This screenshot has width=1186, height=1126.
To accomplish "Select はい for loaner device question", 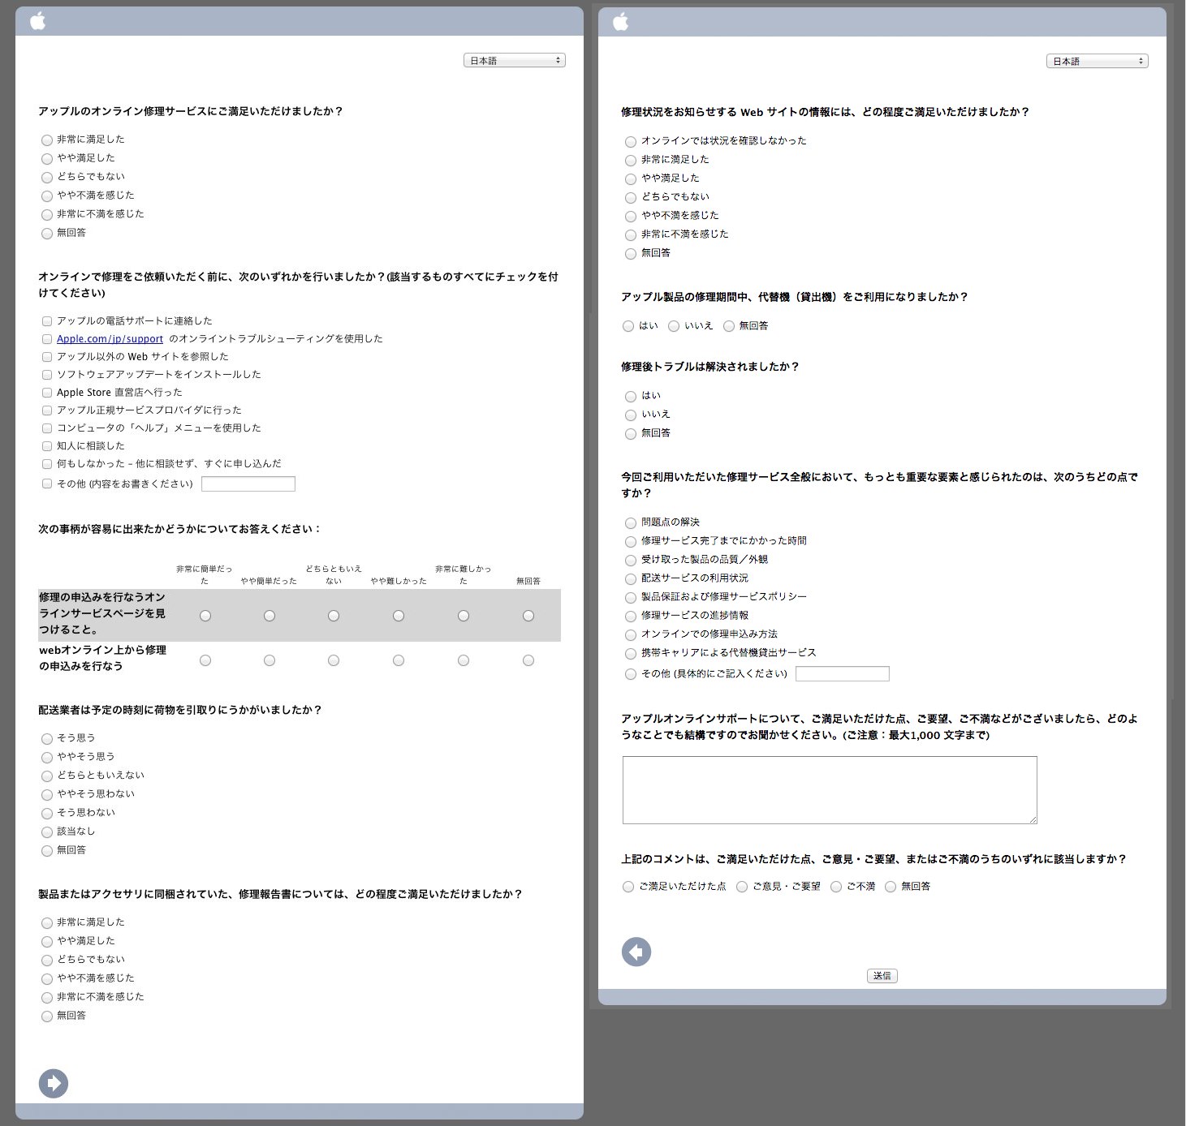I will coord(628,326).
